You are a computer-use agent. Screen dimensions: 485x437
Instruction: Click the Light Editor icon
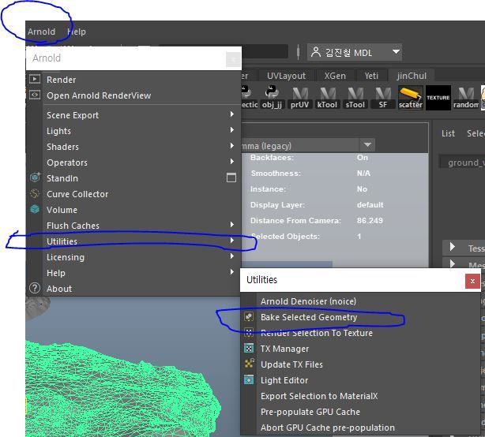[x=249, y=379]
